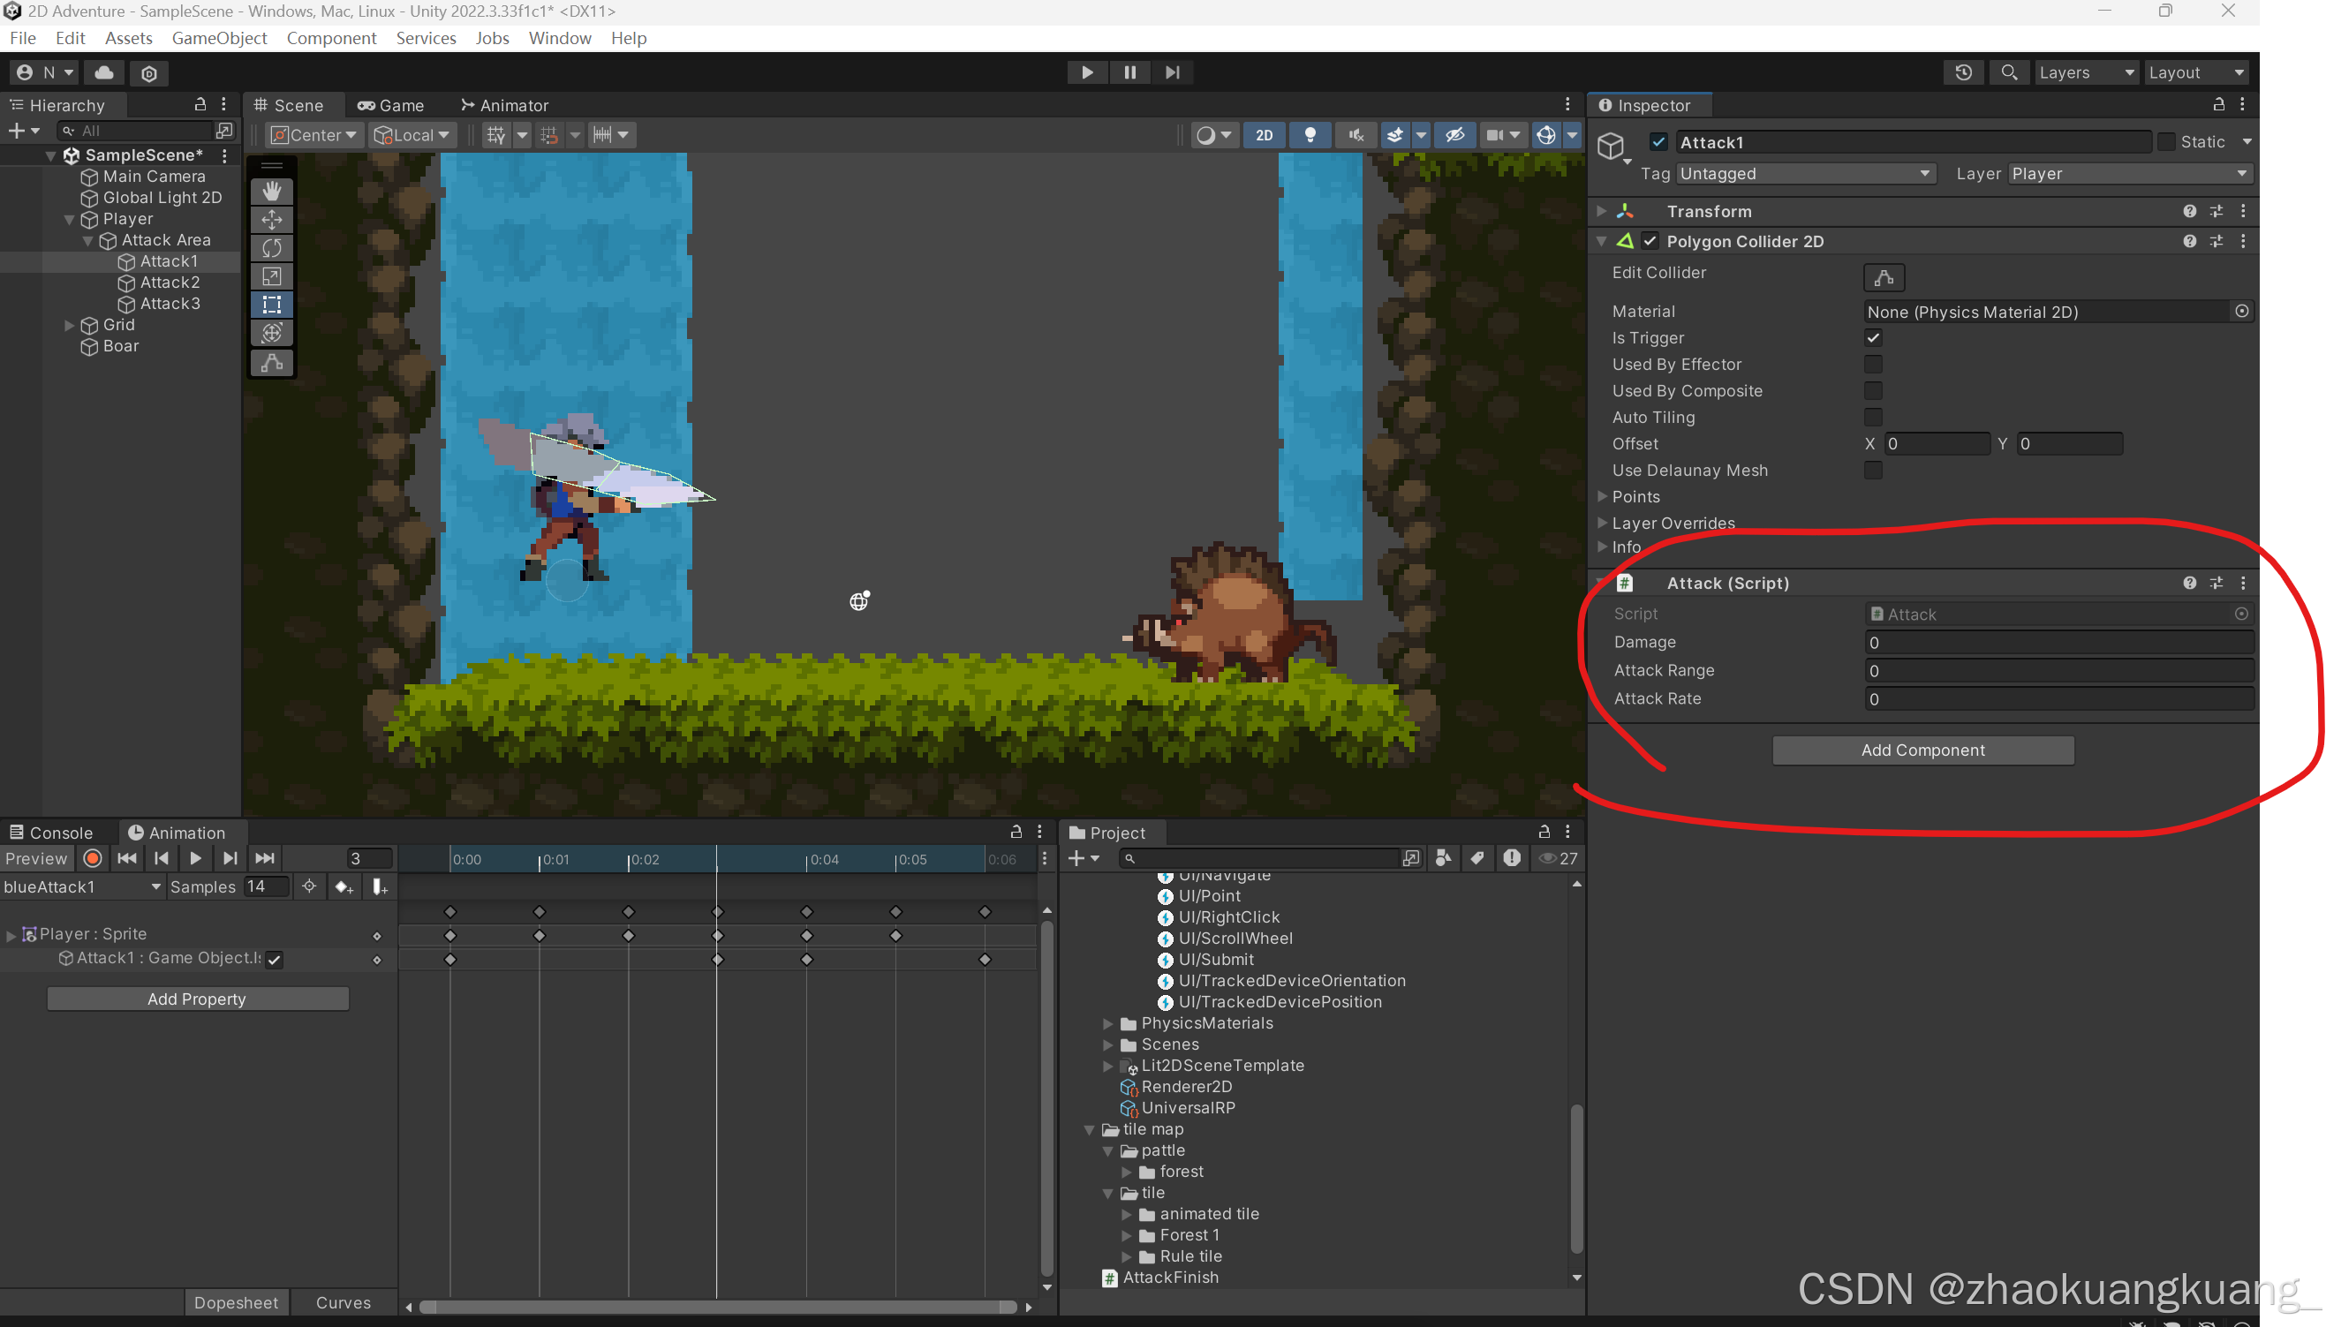Toggle scene lighting bulb icon
Viewport: 2326px width, 1327px height.
coord(1310,135)
